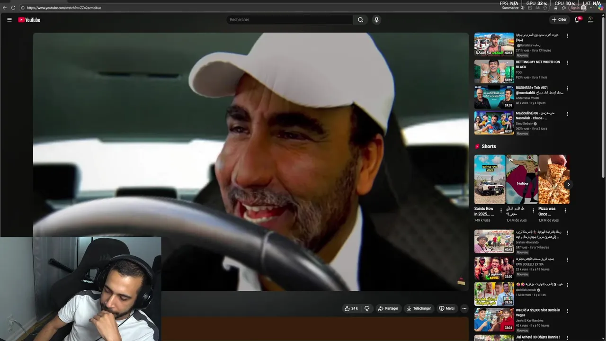The width and height of the screenshot is (606, 341).
Task: Click the main video player
Action: [x=250, y=162]
